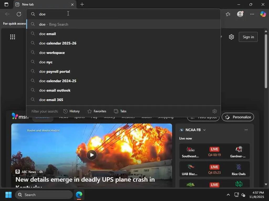Screen dimensions: 269x201
Task: Select 'doe email outlook' suggestion
Action: [x=123, y=90]
